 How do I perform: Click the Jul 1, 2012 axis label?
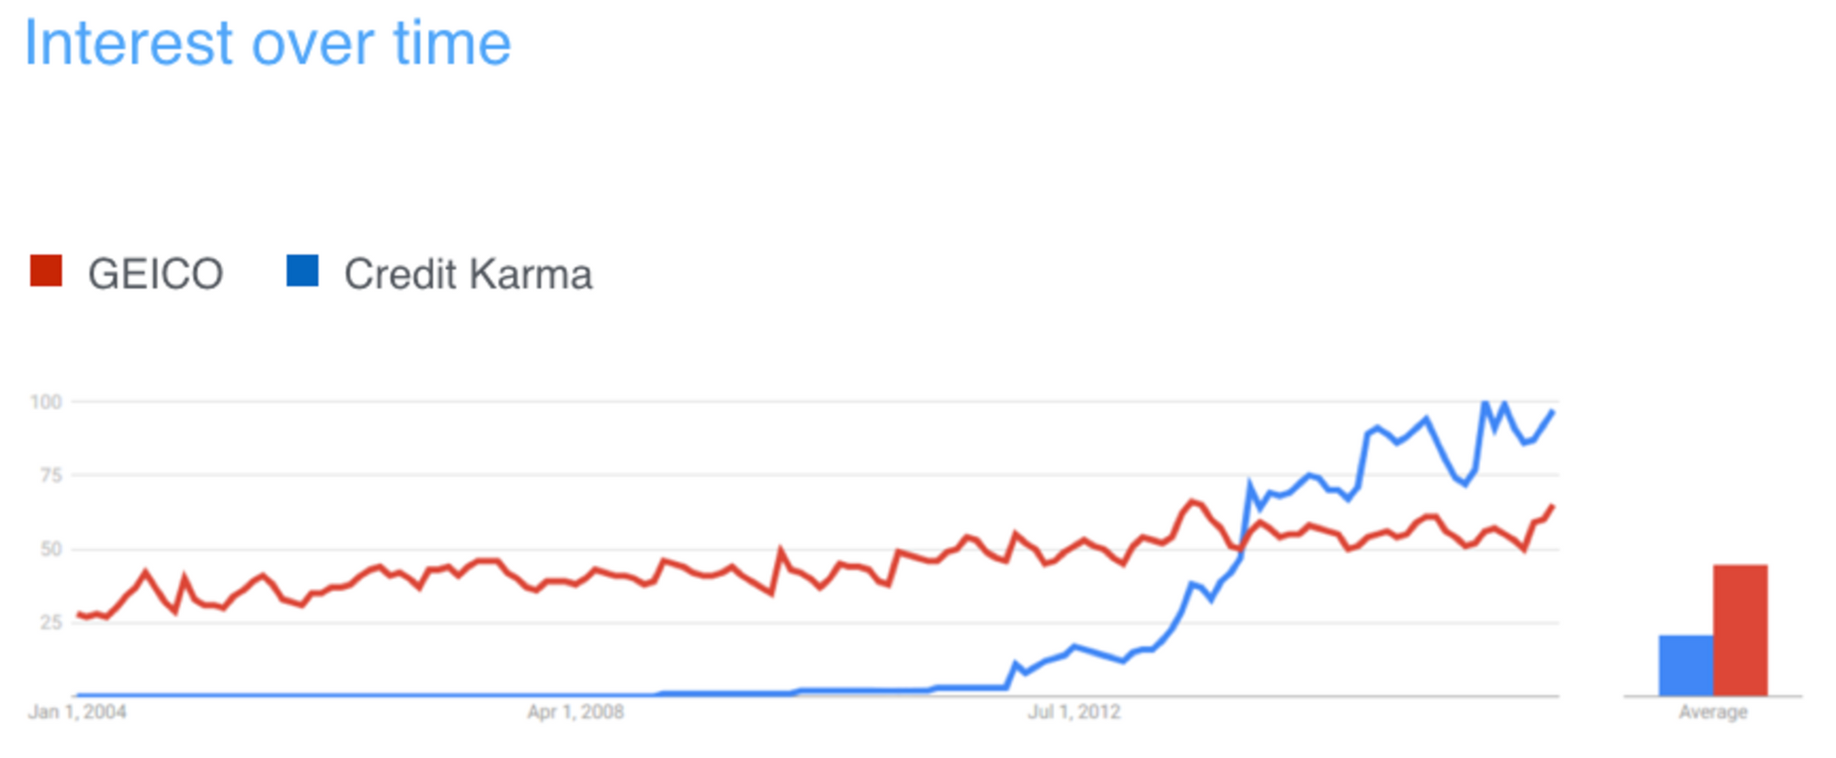pos(1073,712)
